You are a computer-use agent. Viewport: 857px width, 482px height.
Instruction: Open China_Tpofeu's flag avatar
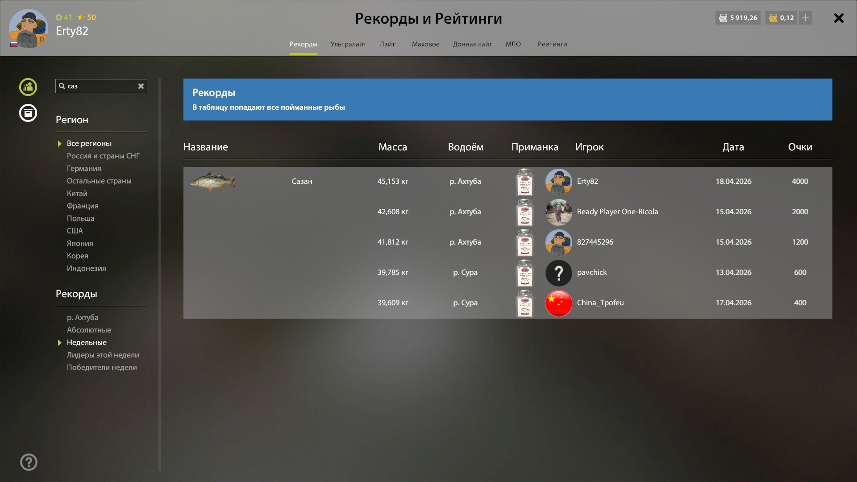(558, 303)
